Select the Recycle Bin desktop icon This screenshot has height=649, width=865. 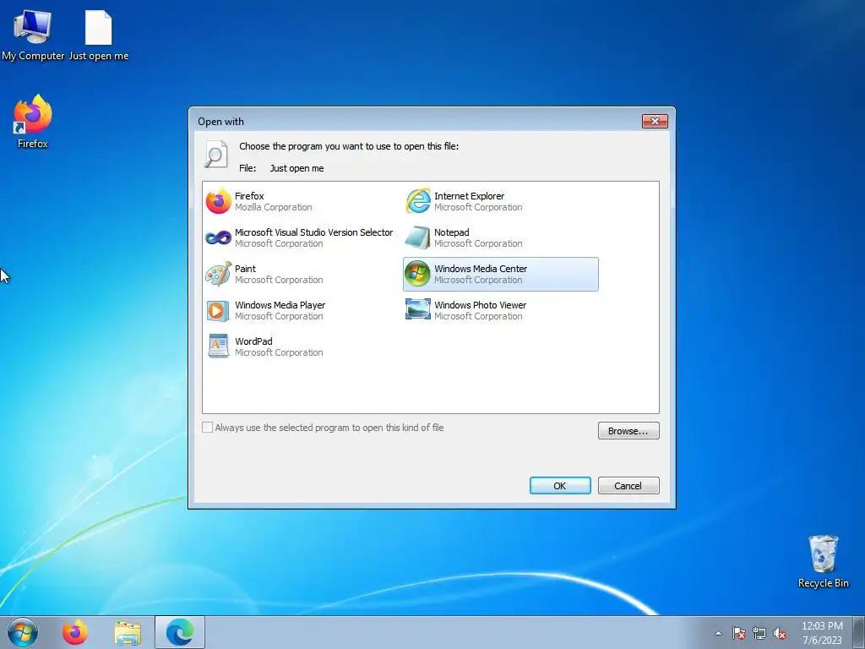[x=823, y=561]
